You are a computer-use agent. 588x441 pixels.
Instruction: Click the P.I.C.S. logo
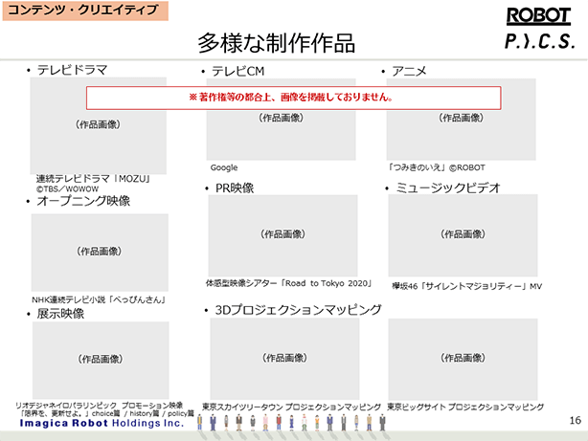(x=539, y=41)
